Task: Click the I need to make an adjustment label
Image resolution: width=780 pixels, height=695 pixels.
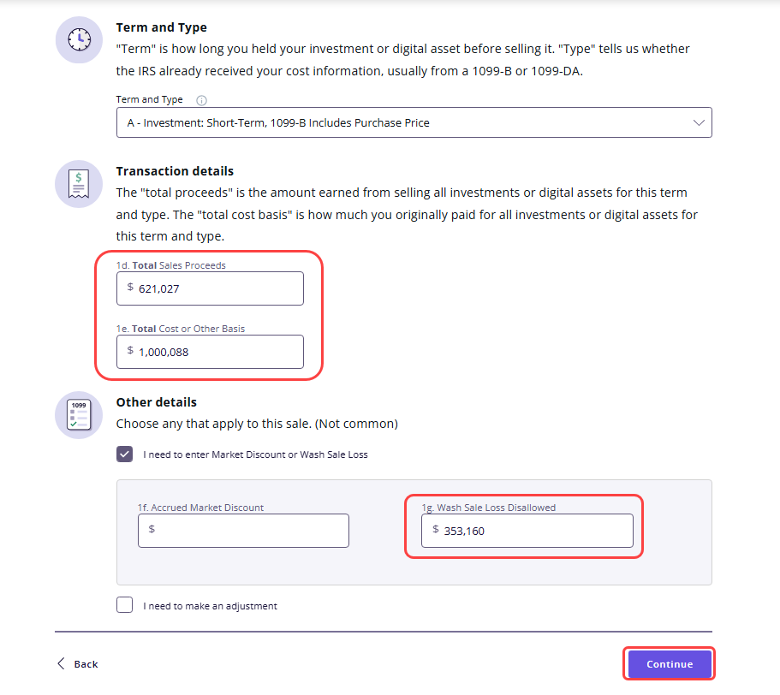Action: 210,606
